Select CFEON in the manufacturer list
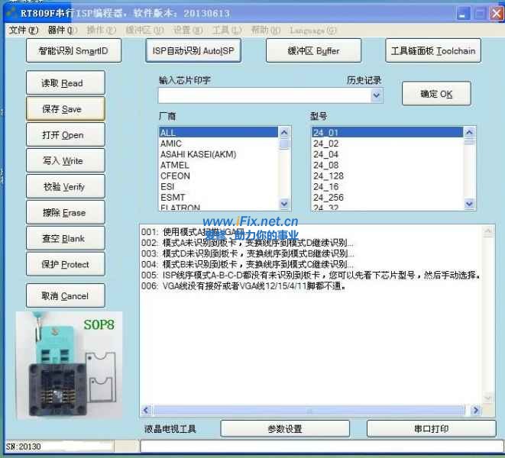 coord(219,176)
